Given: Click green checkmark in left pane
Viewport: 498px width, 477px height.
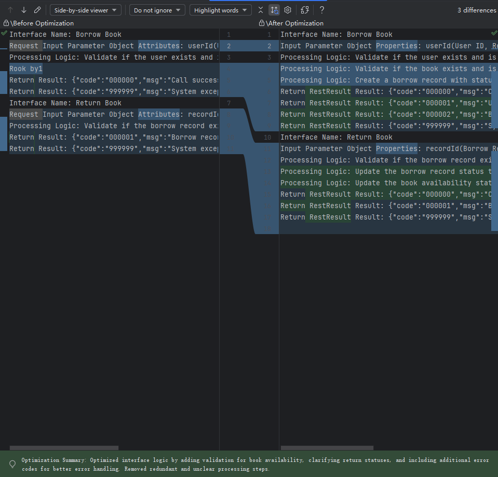Looking at the screenshot, I should coord(4,33).
